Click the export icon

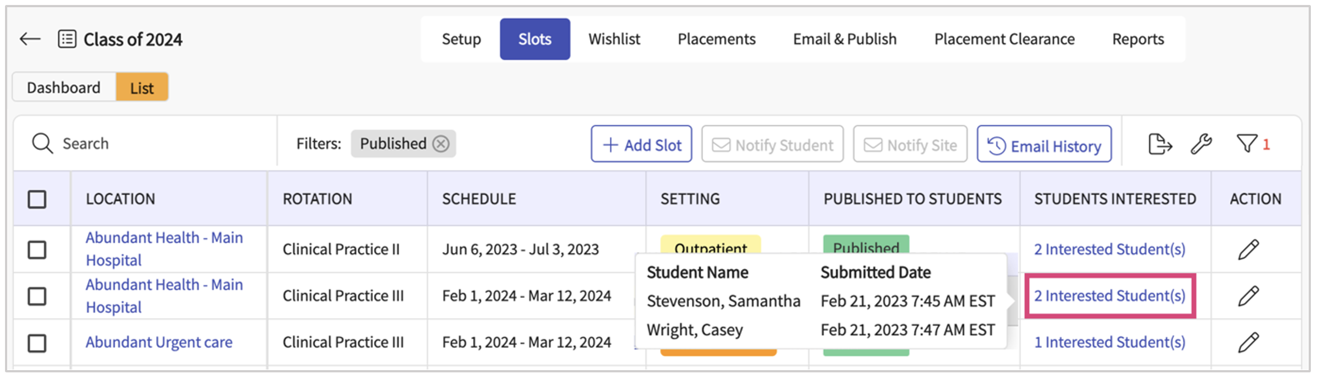pyautogui.click(x=1159, y=144)
